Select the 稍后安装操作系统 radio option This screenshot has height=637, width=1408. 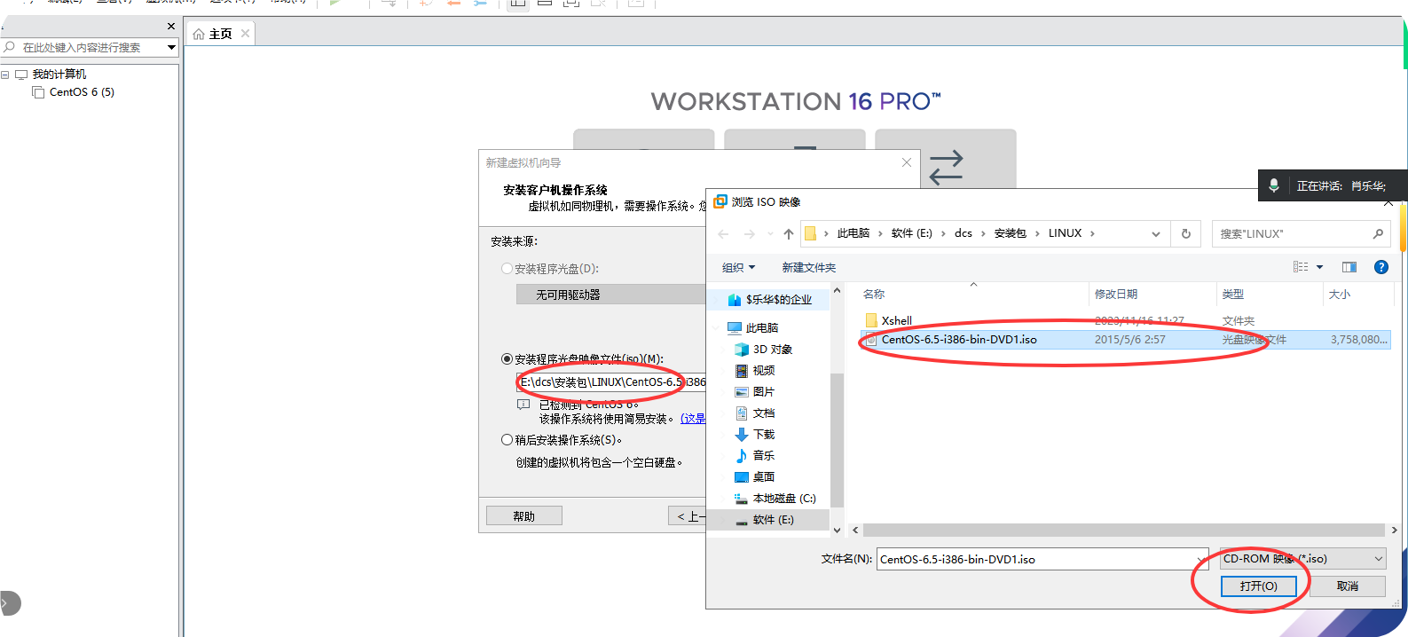[507, 440]
